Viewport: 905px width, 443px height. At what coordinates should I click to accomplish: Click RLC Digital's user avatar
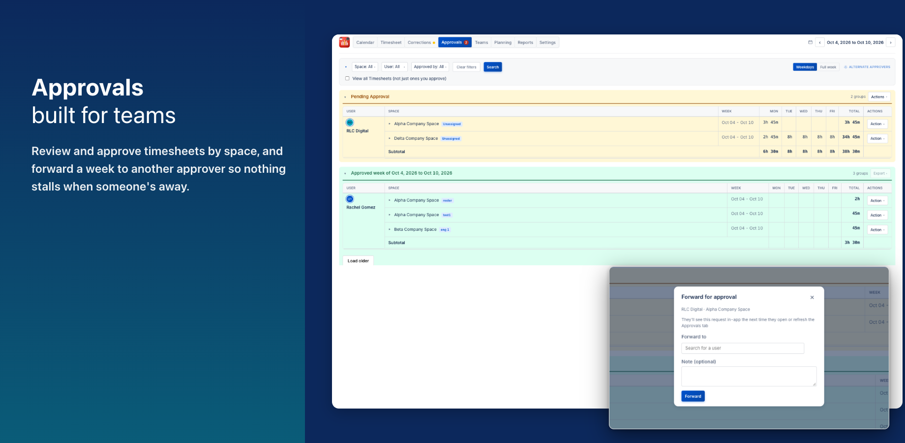click(x=350, y=123)
